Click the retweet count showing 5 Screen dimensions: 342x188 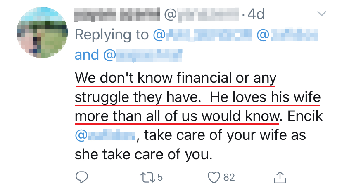click(159, 177)
